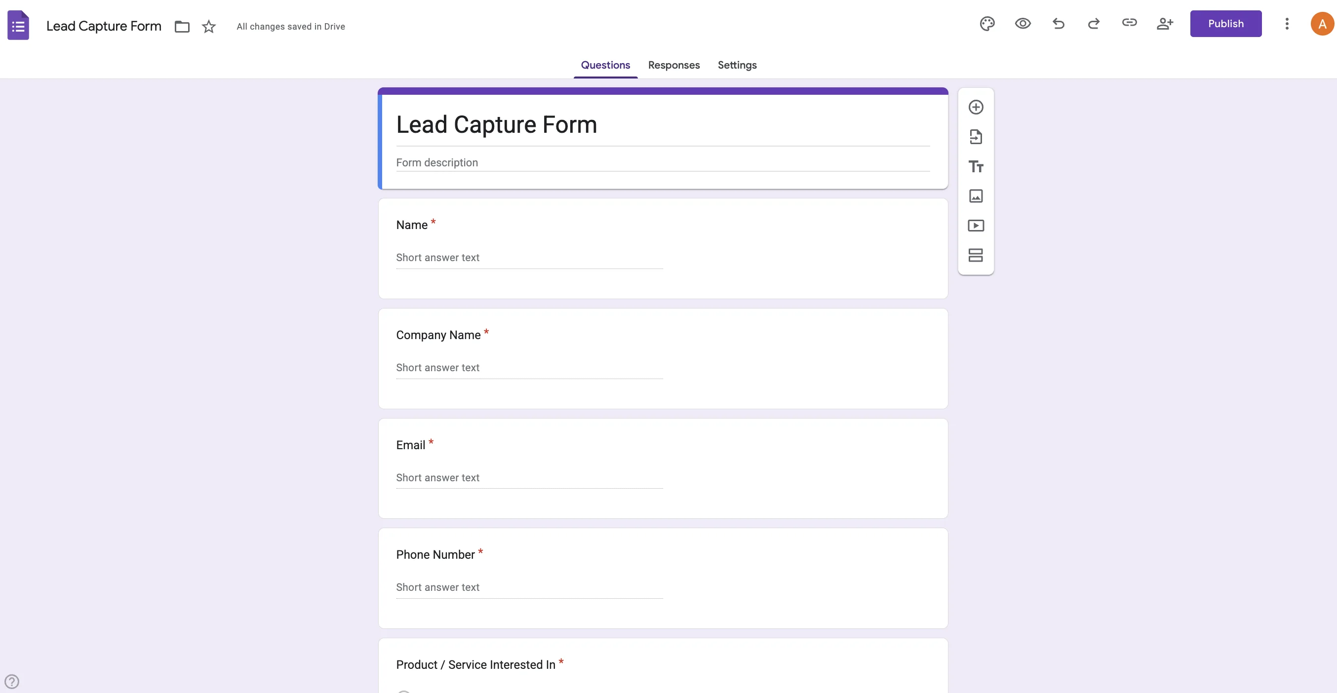The width and height of the screenshot is (1337, 693).
Task: Open the more options menu
Action: tap(1287, 24)
